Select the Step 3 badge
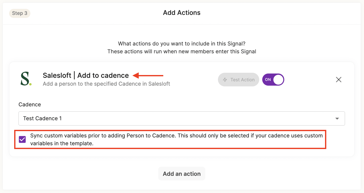The height and width of the screenshot is (193, 364). coord(20,13)
